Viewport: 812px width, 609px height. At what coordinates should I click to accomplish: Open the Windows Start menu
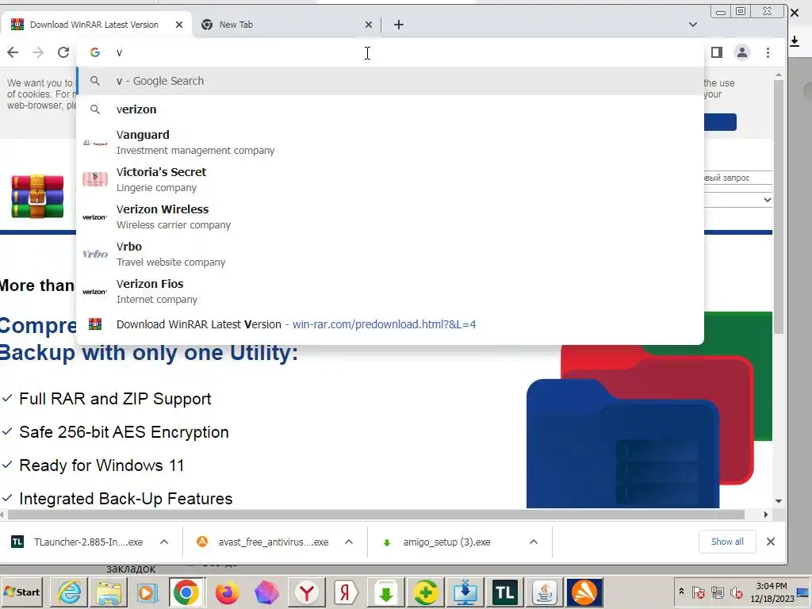coord(22,592)
